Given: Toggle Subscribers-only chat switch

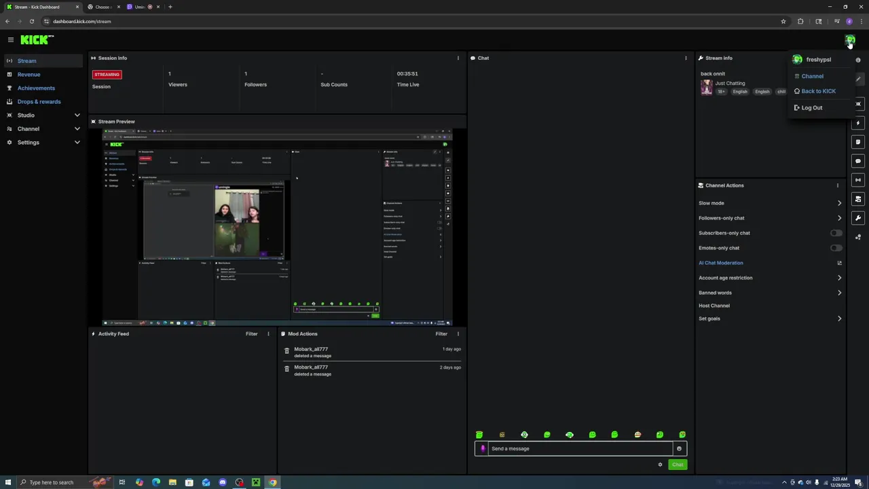Looking at the screenshot, I should pyautogui.click(x=836, y=233).
